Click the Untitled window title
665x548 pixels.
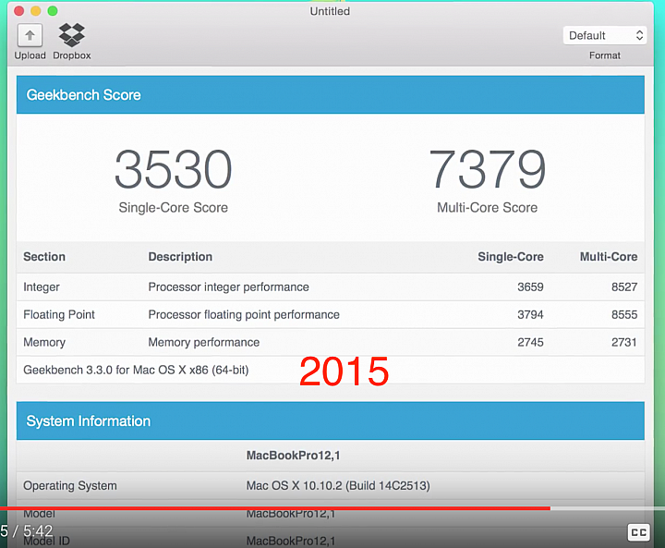pyautogui.click(x=330, y=11)
